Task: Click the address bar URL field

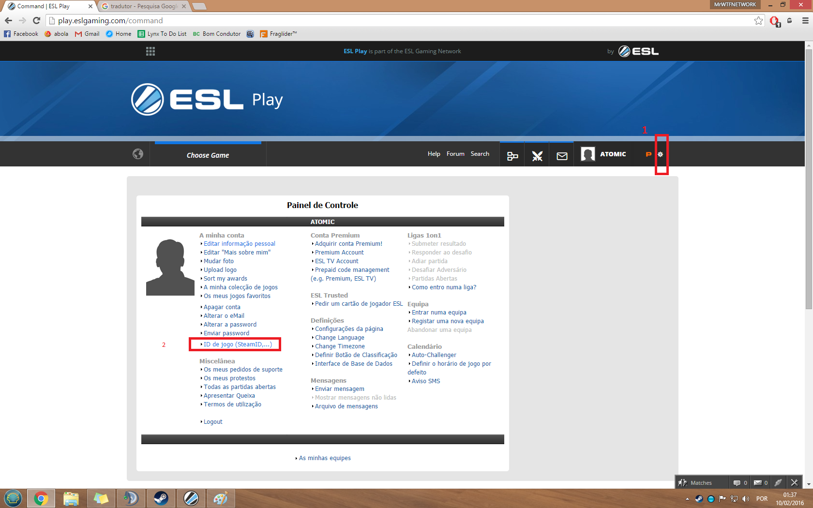Action: point(404,20)
